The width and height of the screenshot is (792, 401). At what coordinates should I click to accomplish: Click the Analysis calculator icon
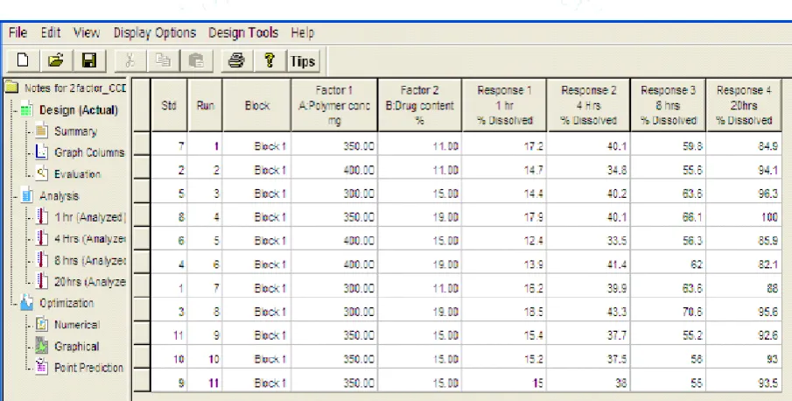point(27,195)
